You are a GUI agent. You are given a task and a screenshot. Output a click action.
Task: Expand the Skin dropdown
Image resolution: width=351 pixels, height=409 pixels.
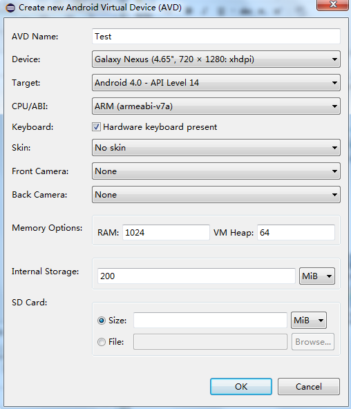216,148
